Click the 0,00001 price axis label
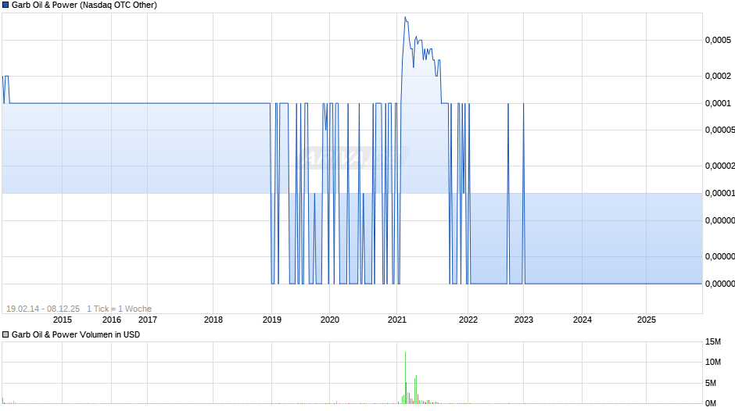Image resolution: width=735 pixels, height=411 pixels. pyautogui.click(x=720, y=193)
